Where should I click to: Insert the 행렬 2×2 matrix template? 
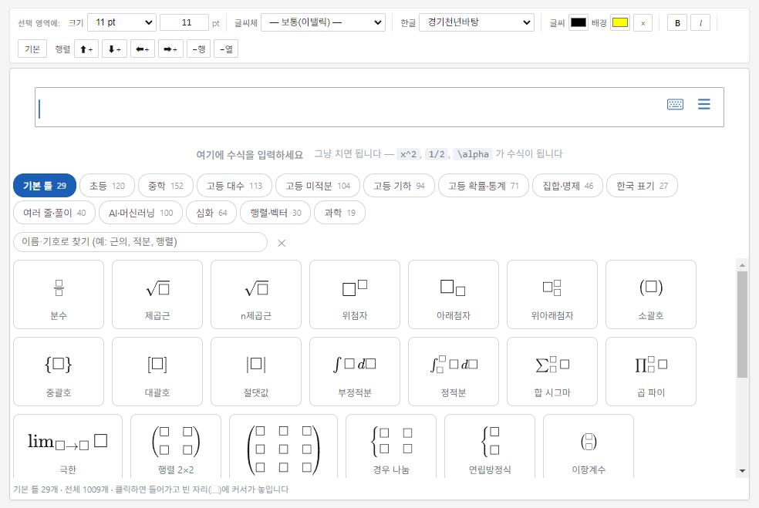176,446
